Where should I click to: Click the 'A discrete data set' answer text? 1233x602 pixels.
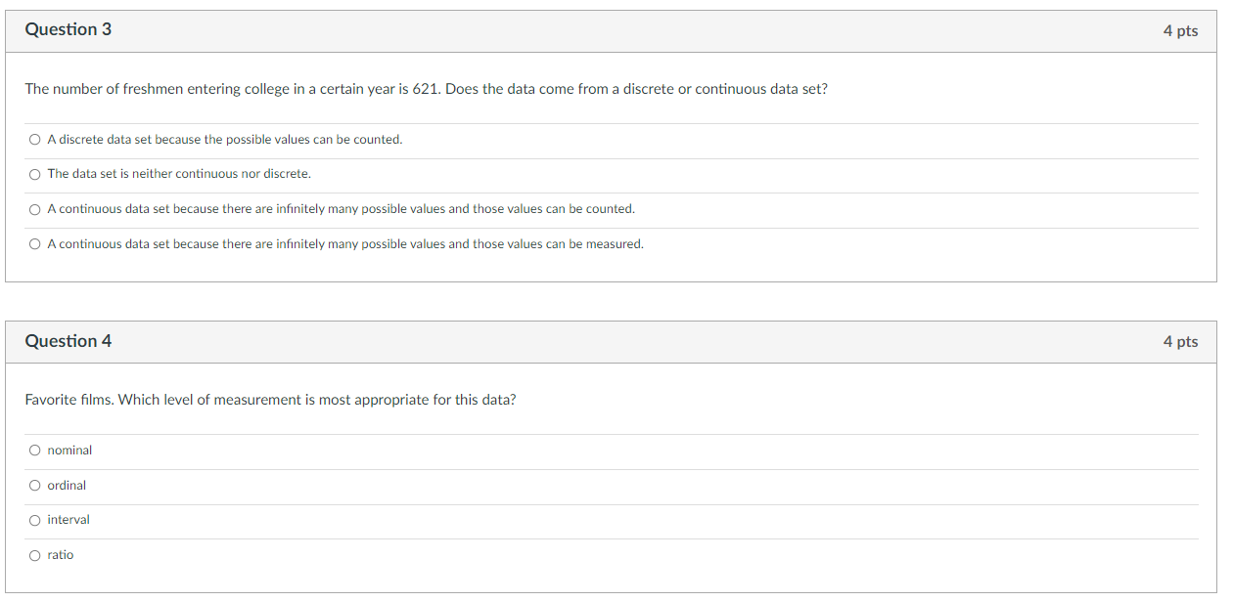(225, 140)
